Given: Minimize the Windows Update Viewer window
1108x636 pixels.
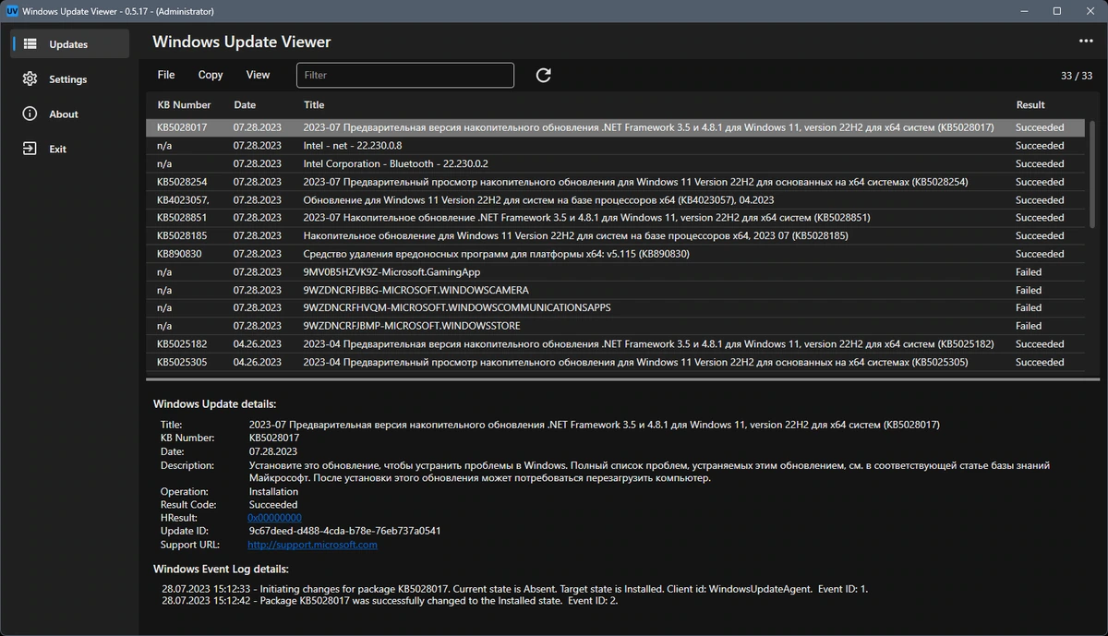Looking at the screenshot, I should (1024, 11).
